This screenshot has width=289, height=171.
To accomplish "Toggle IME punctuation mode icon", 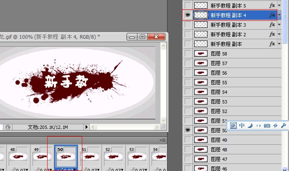I will click(x=259, y=126).
